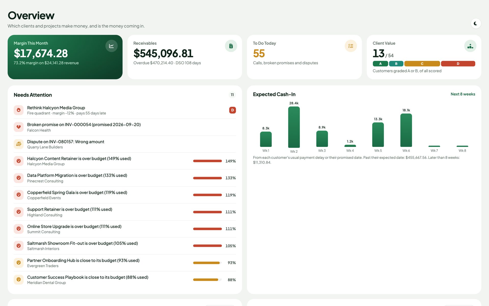Open Broken promise on INV-000054 item
The image size is (489, 306).
(x=125, y=127)
